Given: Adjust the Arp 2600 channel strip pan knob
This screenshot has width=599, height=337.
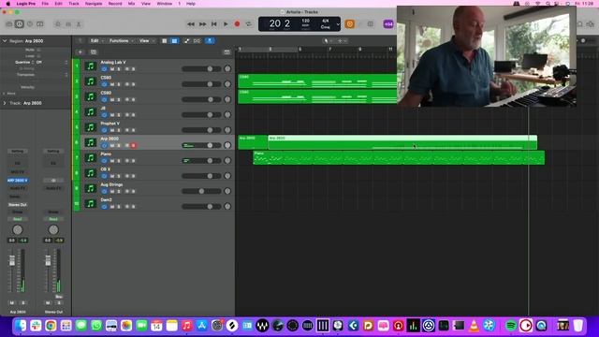Looking at the screenshot, I should (17, 229).
